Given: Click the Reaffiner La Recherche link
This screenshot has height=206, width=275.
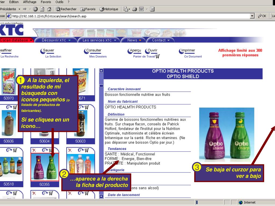Looking at the screenshot, I should [x=9, y=53].
